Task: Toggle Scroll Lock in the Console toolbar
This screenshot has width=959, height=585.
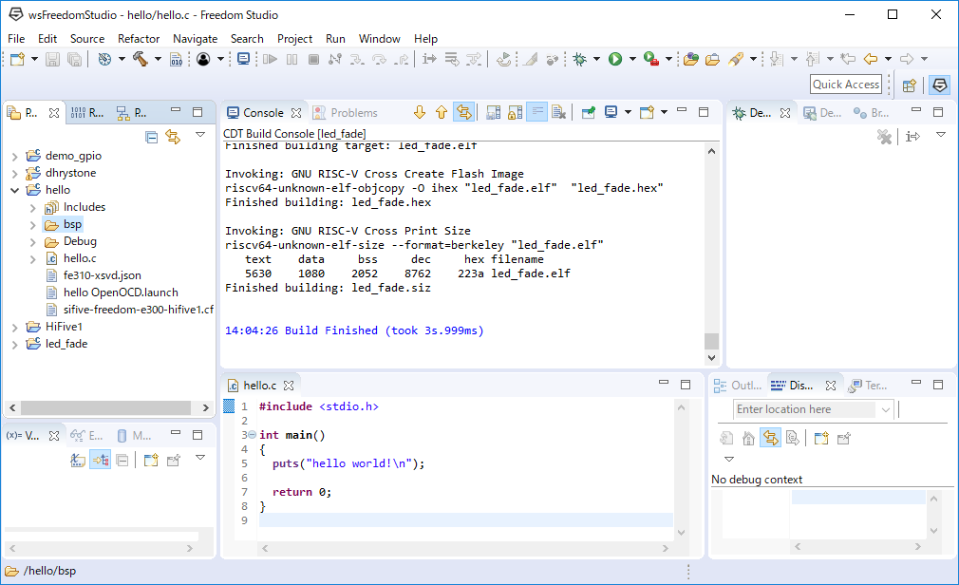Action: [515, 113]
